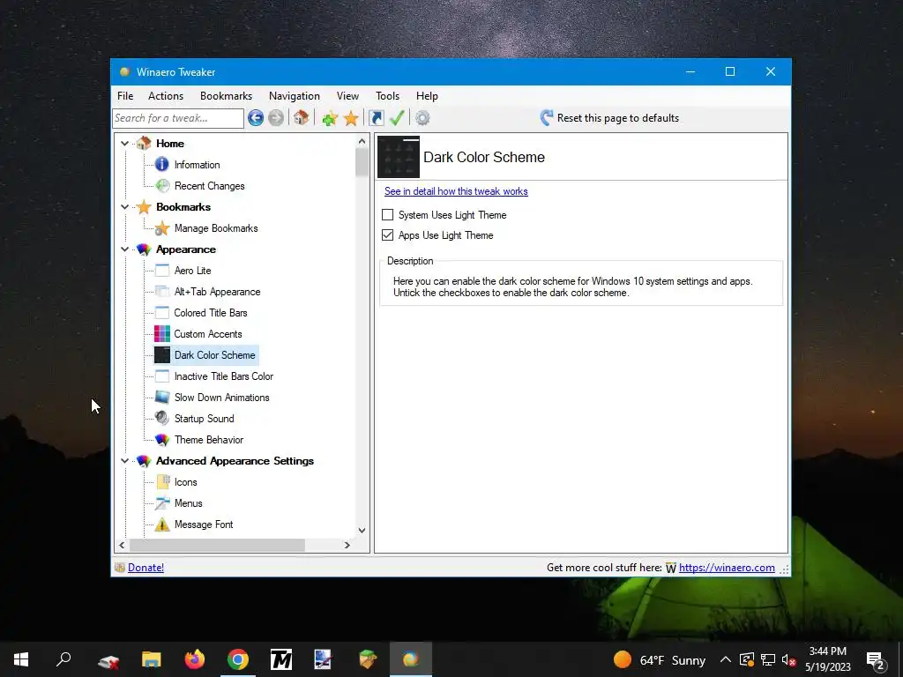Click the Donate! link

(x=146, y=568)
